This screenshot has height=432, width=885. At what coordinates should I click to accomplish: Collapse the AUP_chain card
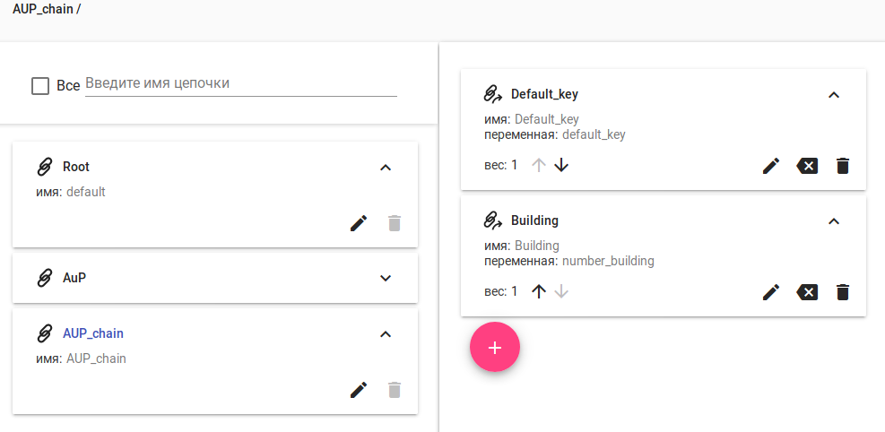pyautogui.click(x=386, y=333)
